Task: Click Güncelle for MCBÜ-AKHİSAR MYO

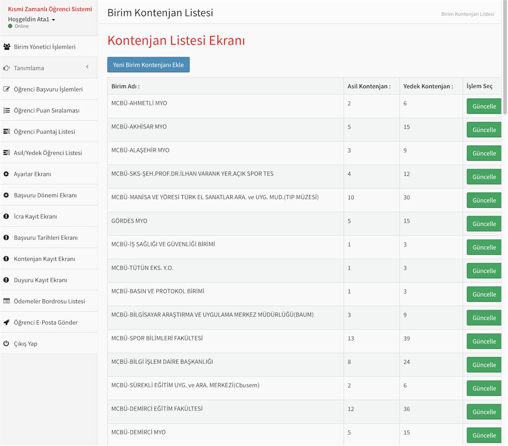Action: tap(484, 130)
